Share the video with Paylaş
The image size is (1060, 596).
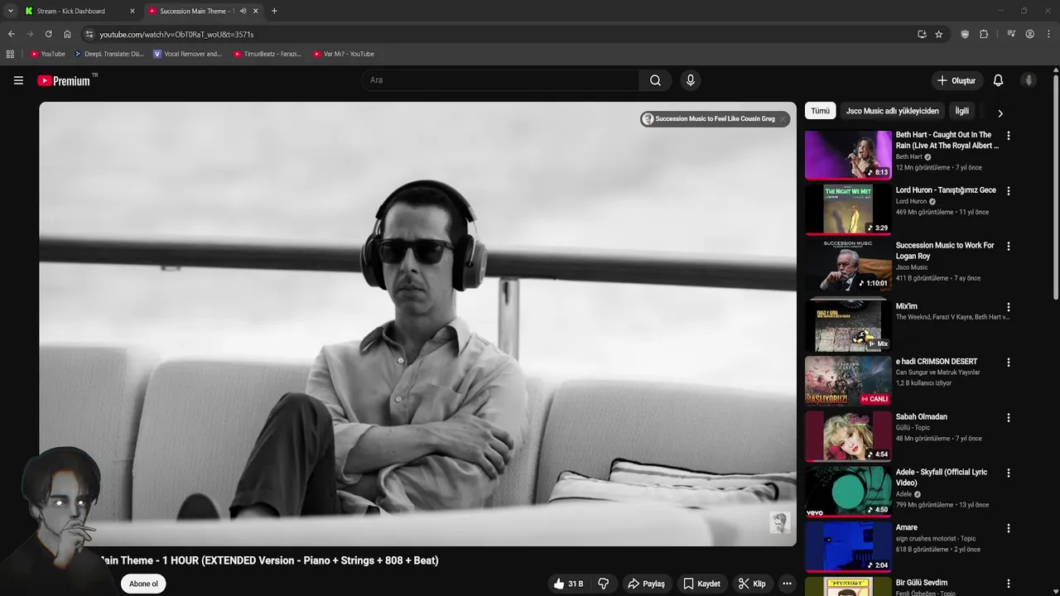point(646,584)
